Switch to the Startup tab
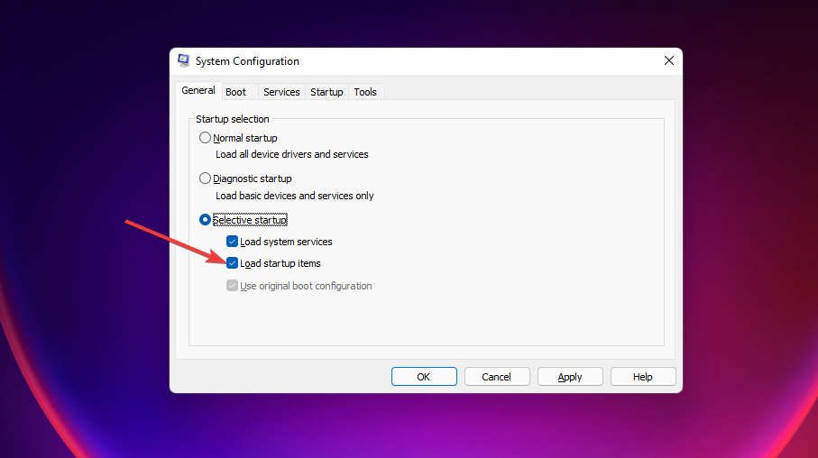Image resolution: width=818 pixels, height=458 pixels. coord(326,92)
